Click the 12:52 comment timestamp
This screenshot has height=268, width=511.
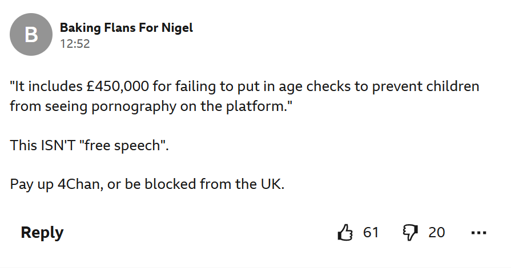pyautogui.click(x=75, y=44)
